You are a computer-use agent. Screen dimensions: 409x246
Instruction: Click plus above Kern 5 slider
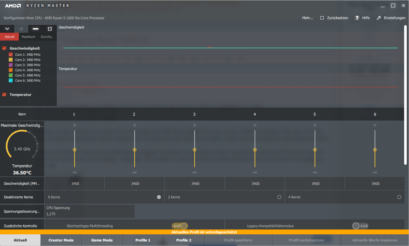pos(315,125)
